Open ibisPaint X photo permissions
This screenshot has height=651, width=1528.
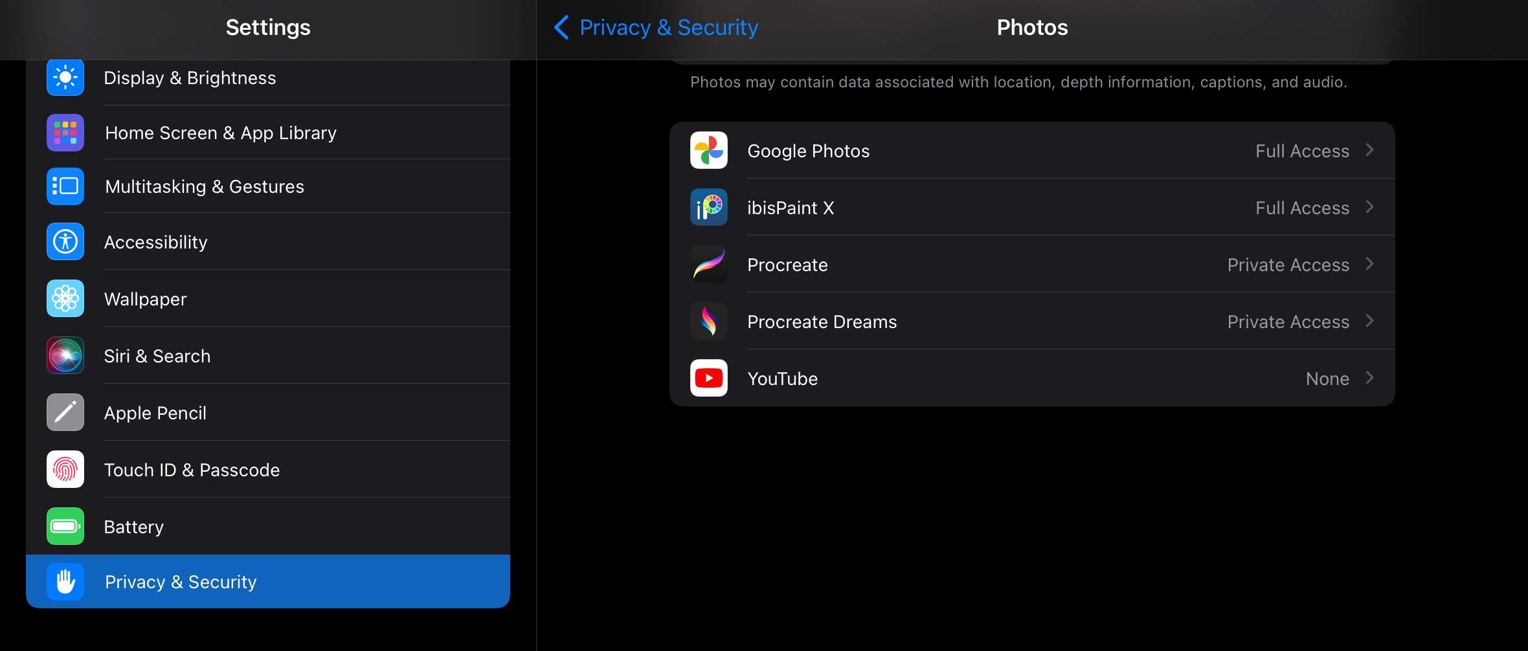pos(1032,207)
